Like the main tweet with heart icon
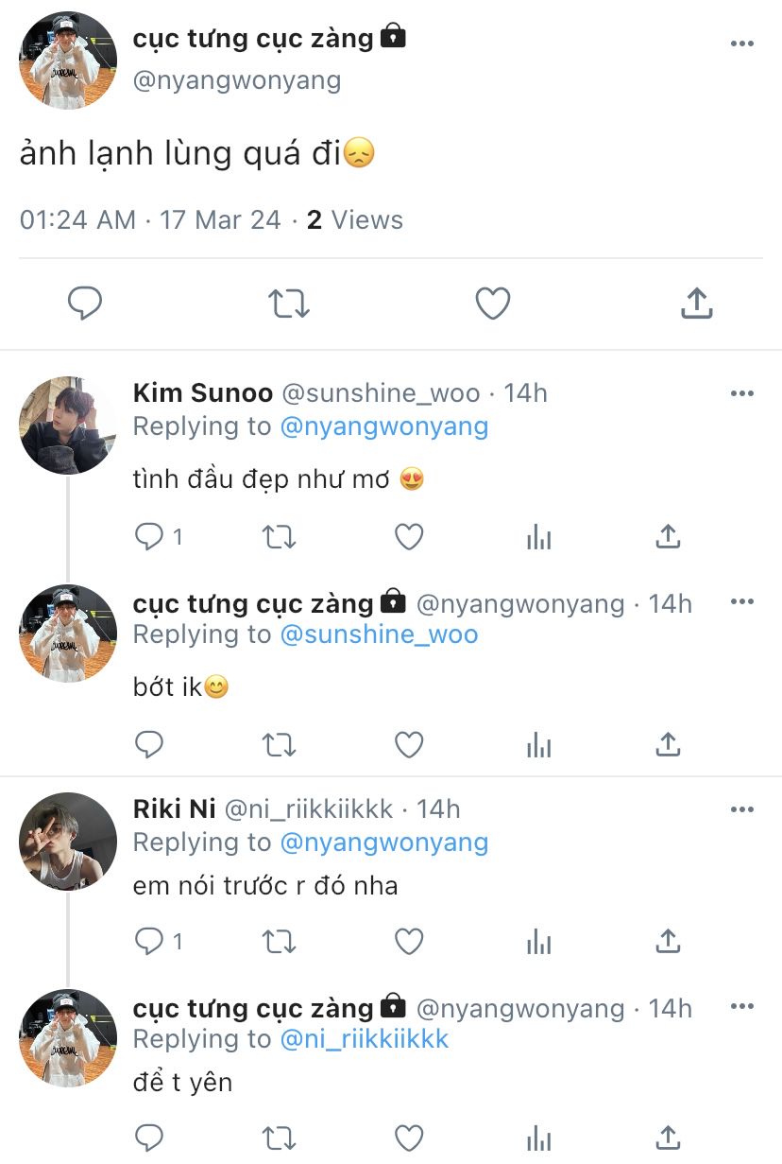 (492, 304)
